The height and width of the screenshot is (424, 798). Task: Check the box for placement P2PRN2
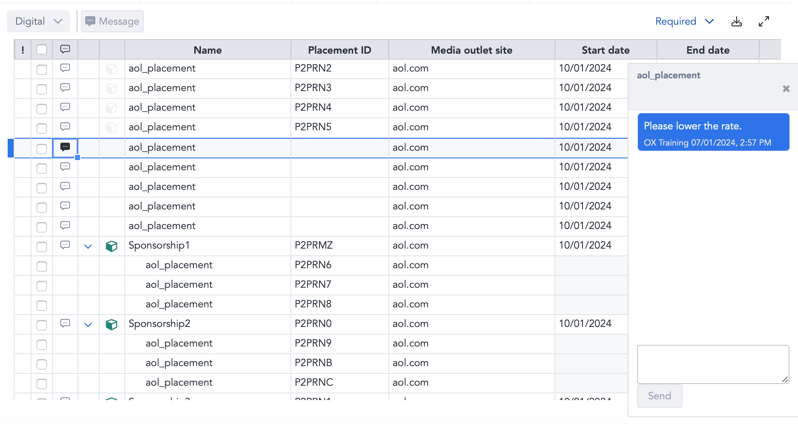42,69
